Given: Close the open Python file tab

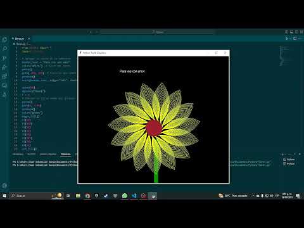Looking at the screenshot, I should 29,39.
